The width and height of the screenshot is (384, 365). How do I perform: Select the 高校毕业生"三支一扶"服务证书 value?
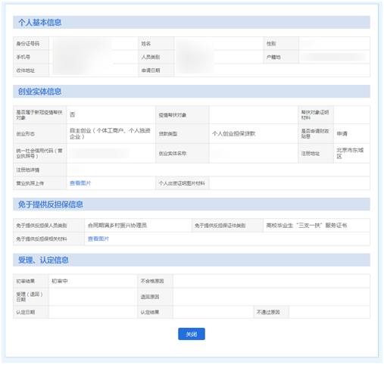tap(307, 225)
